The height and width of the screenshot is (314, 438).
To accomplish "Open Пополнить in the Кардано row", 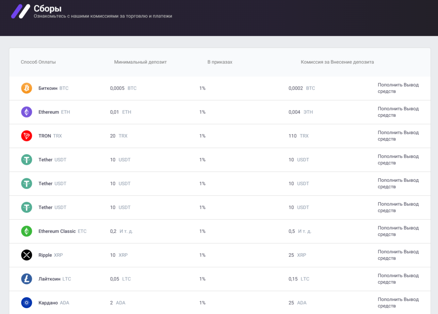I will [x=390, y=299].
